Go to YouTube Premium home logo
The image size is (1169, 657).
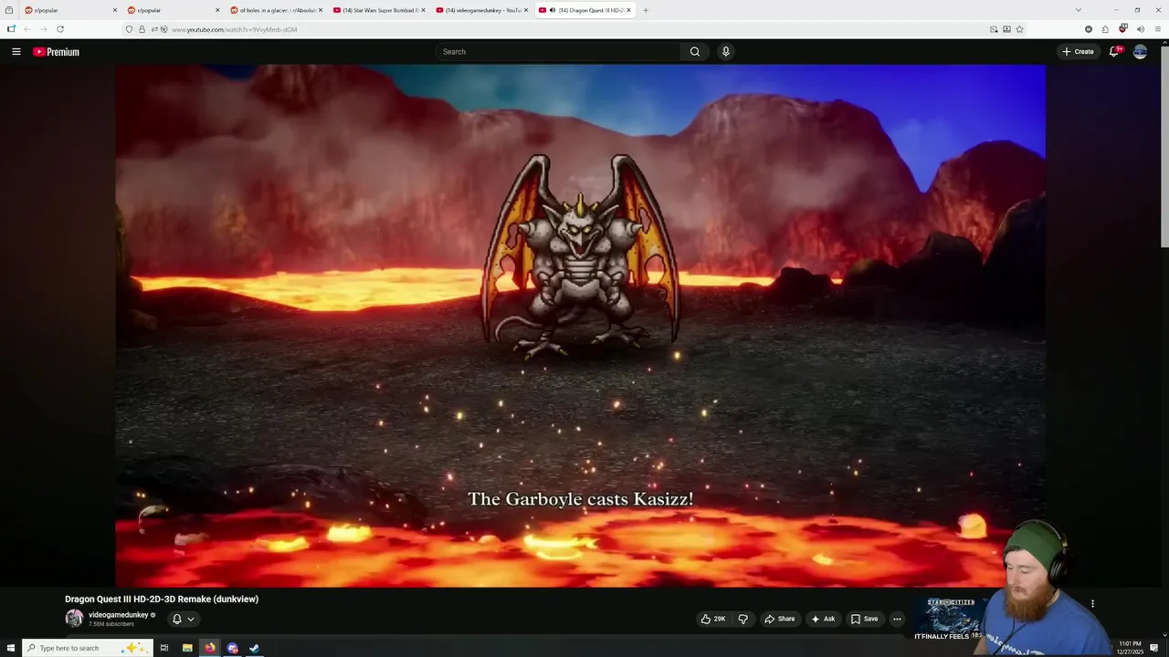point(57,52)
